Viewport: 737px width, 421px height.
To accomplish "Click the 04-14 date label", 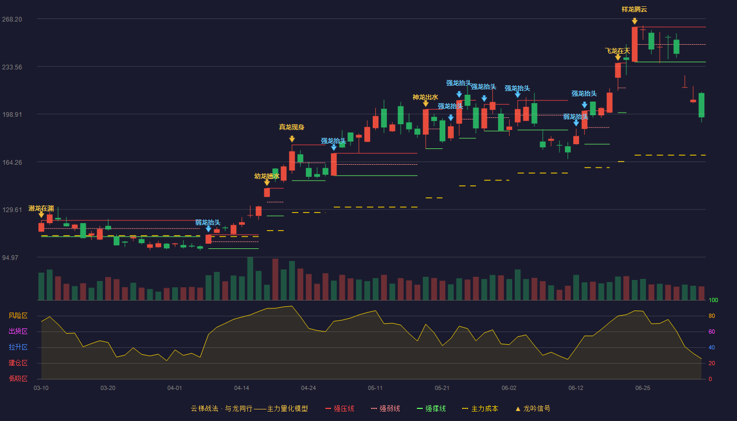I will click(242, 388).
